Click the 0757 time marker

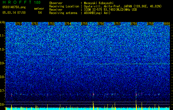tap(117, 24)
